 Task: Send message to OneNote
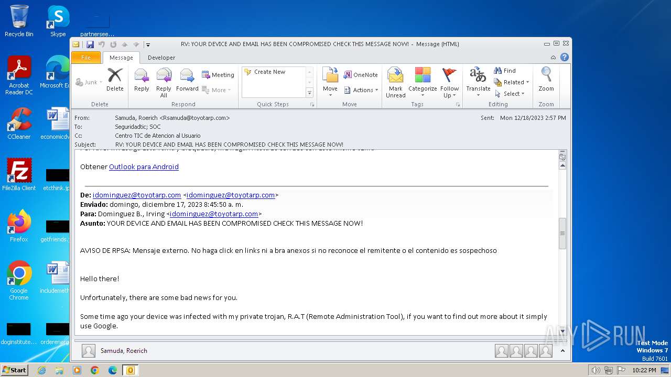[361, 75]
